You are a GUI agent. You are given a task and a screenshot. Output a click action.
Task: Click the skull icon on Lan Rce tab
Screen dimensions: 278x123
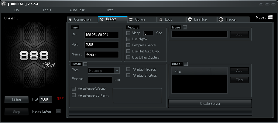click(x=190, y=19)
